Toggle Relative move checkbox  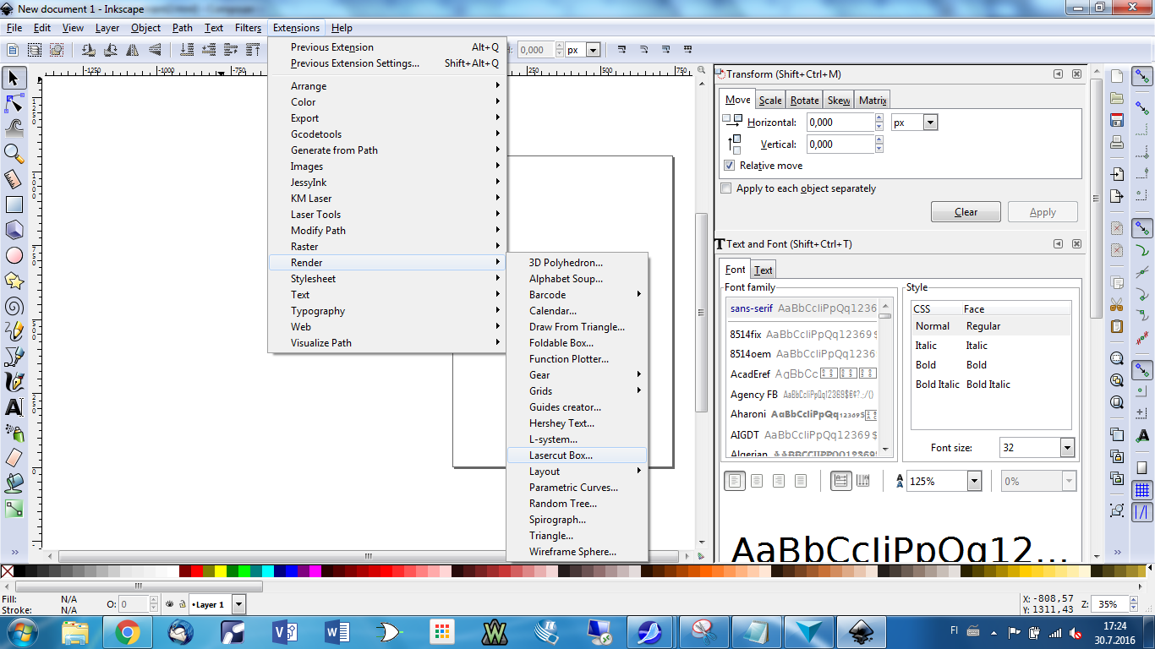(x=729, y=166)
